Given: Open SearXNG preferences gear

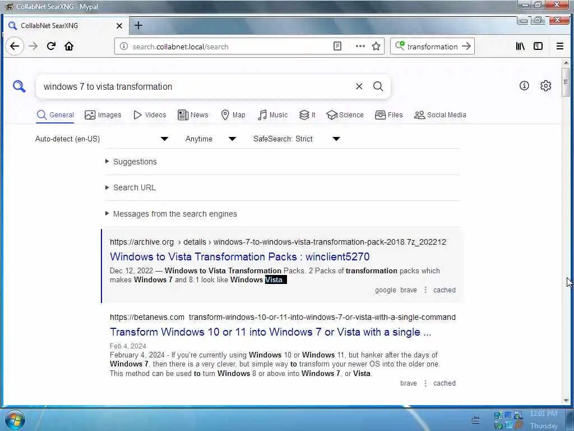Looking at the screenshot, I should click(x=546, y=86).
